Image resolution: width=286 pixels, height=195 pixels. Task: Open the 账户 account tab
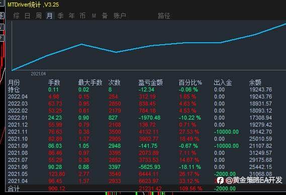tap(120, 16)
